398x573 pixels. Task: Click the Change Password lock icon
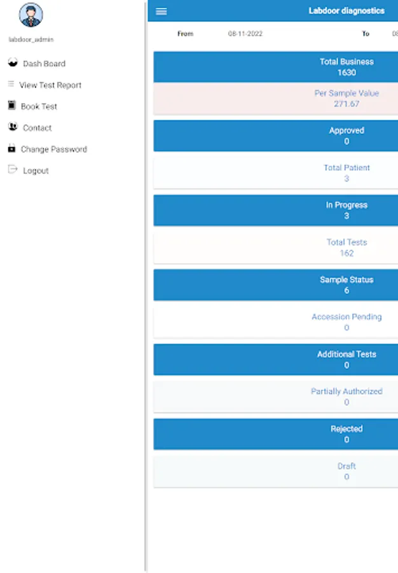click(x=11, y=148)
